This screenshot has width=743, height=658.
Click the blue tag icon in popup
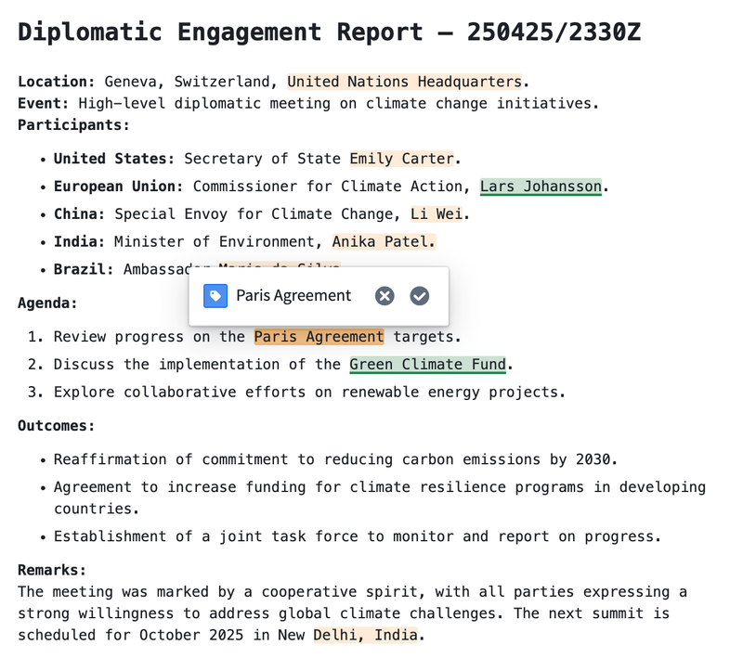pos(215,296)
